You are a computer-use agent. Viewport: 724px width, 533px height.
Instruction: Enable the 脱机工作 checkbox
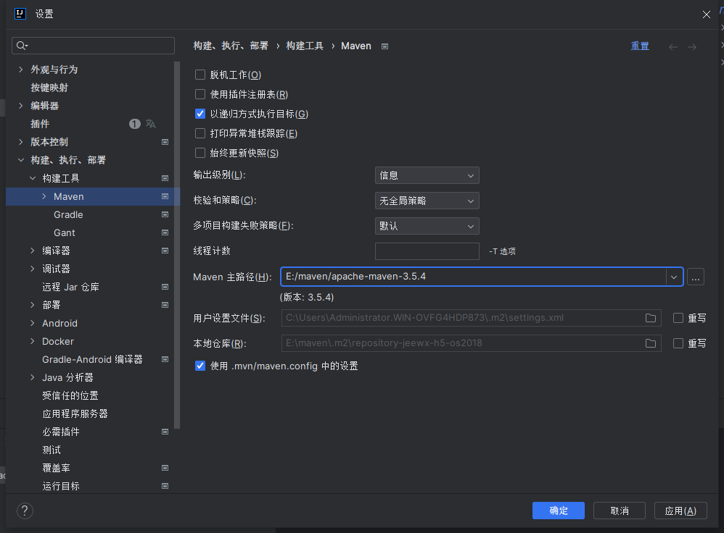(x=200, y=75)
